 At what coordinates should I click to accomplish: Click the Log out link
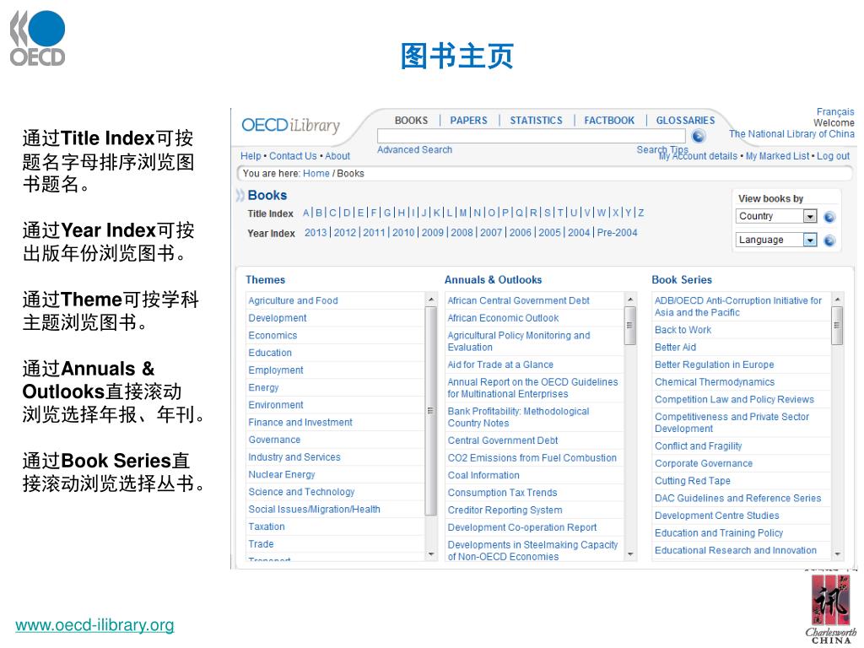click(833, 156)
